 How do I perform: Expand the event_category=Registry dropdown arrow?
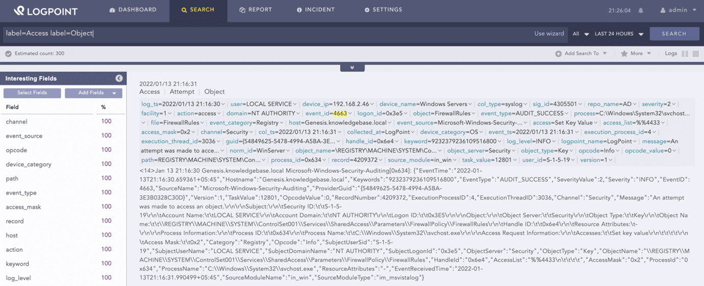point(282,122)
